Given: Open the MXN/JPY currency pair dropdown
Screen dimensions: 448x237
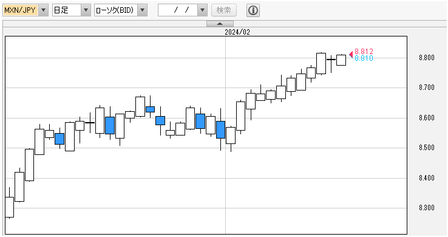Looking at the screenshot, I should (44, 10).
